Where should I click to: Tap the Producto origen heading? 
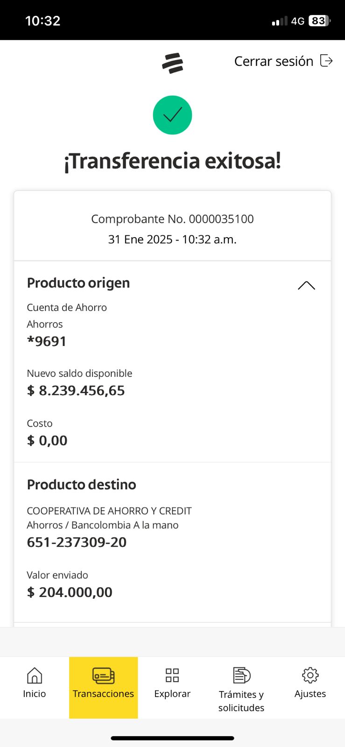pos(78,283)
